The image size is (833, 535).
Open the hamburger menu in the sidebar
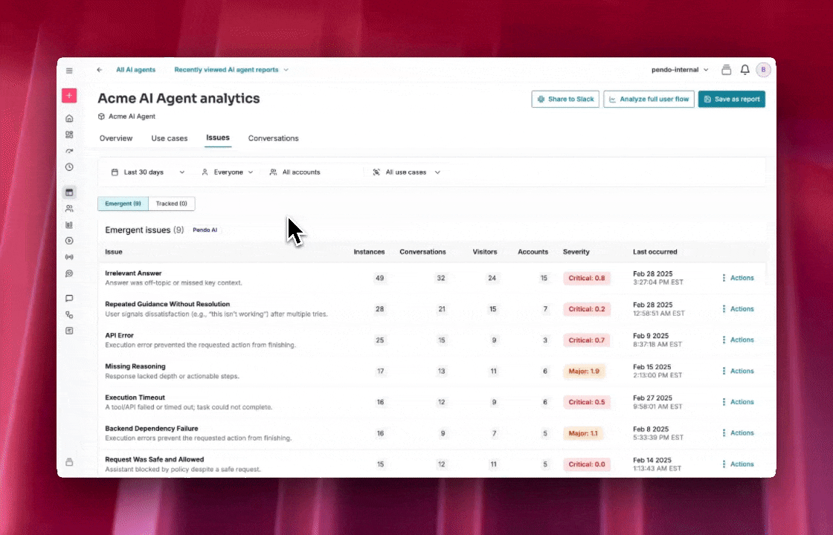(x=69, y=71)
